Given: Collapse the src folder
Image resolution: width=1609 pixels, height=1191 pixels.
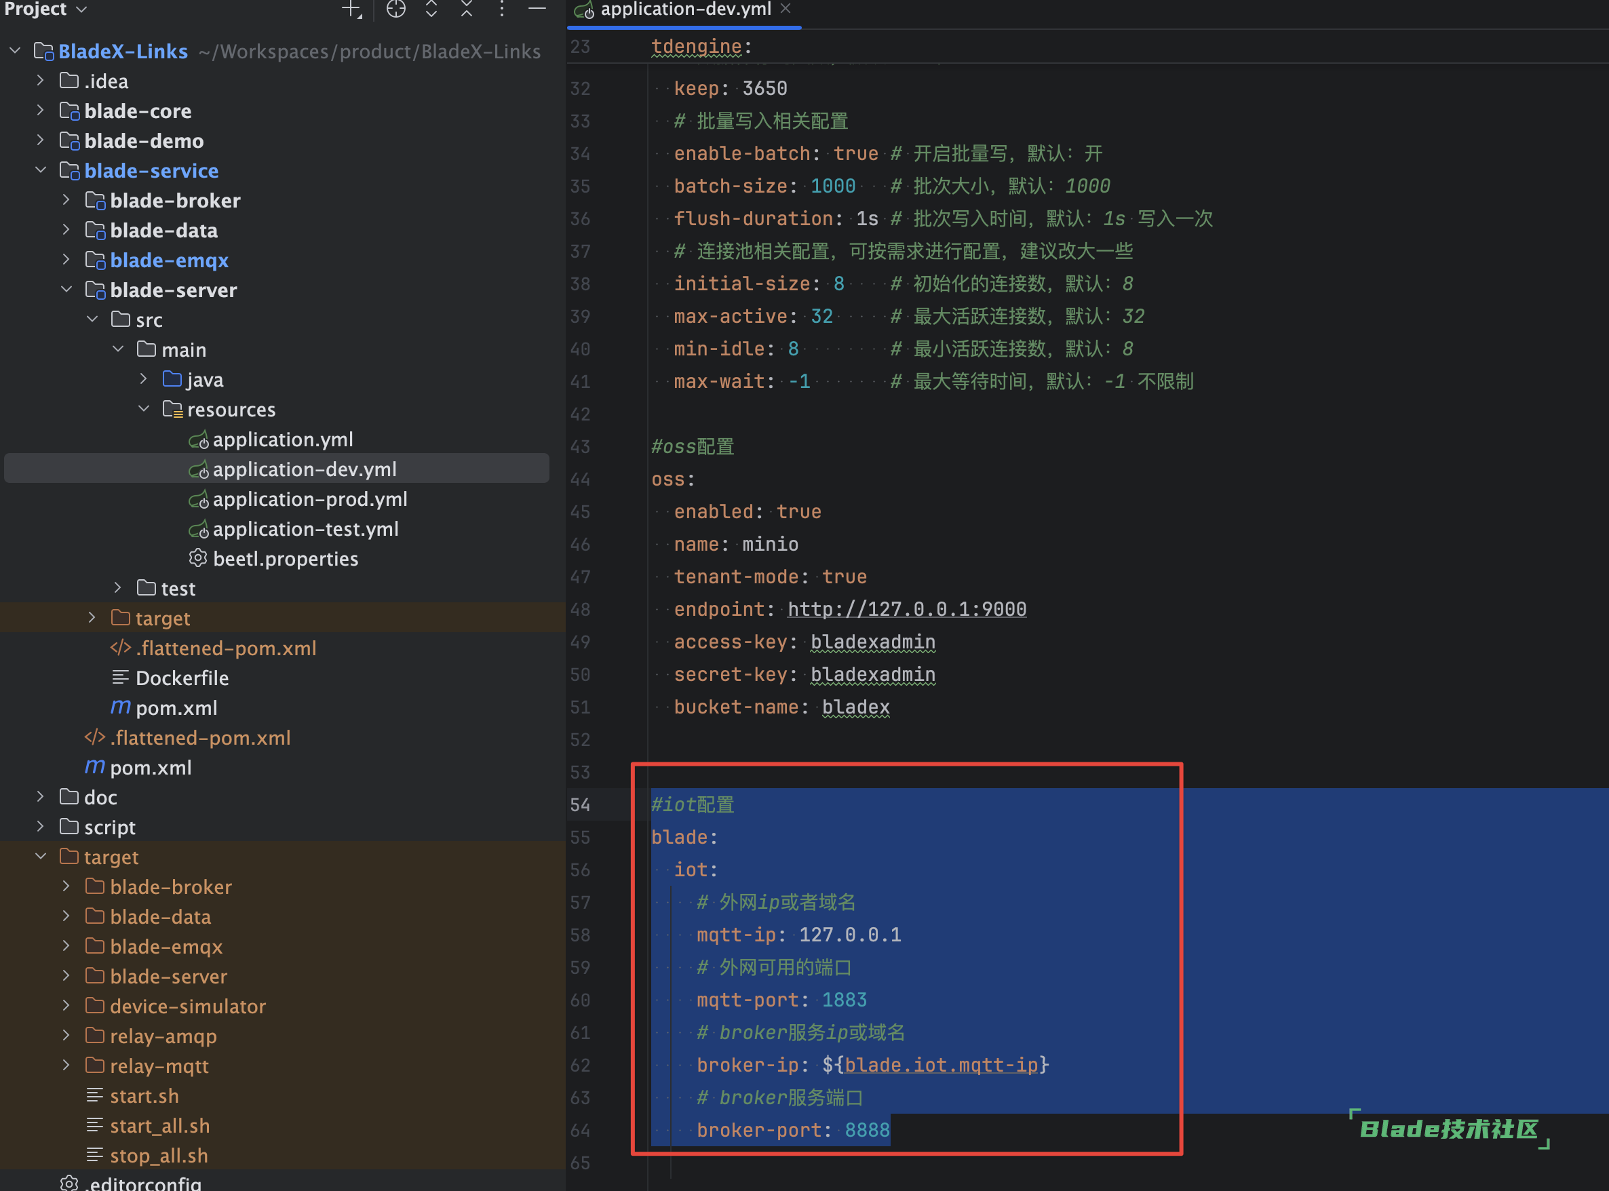Looking at the screenshot, I should click(x=92, y=319).
